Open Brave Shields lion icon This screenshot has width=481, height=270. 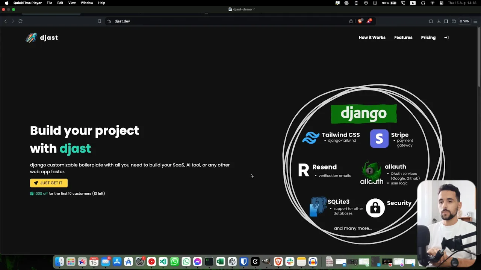(x=360, y=21)
